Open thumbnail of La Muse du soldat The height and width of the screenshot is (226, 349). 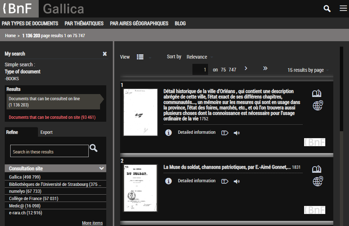[141, 188]
